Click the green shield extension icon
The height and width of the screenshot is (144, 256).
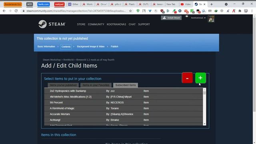138,11
